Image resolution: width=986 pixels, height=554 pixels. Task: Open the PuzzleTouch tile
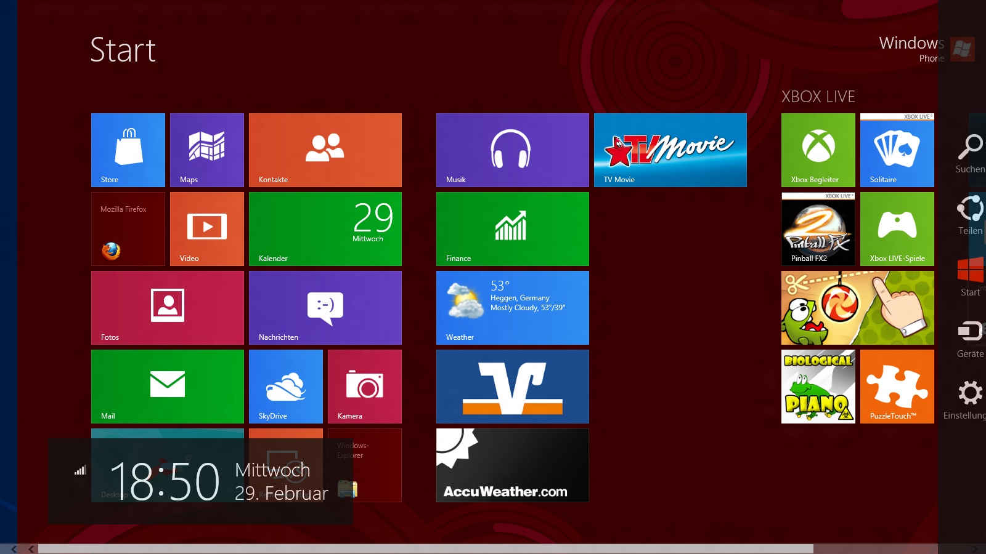pos(897,387)
